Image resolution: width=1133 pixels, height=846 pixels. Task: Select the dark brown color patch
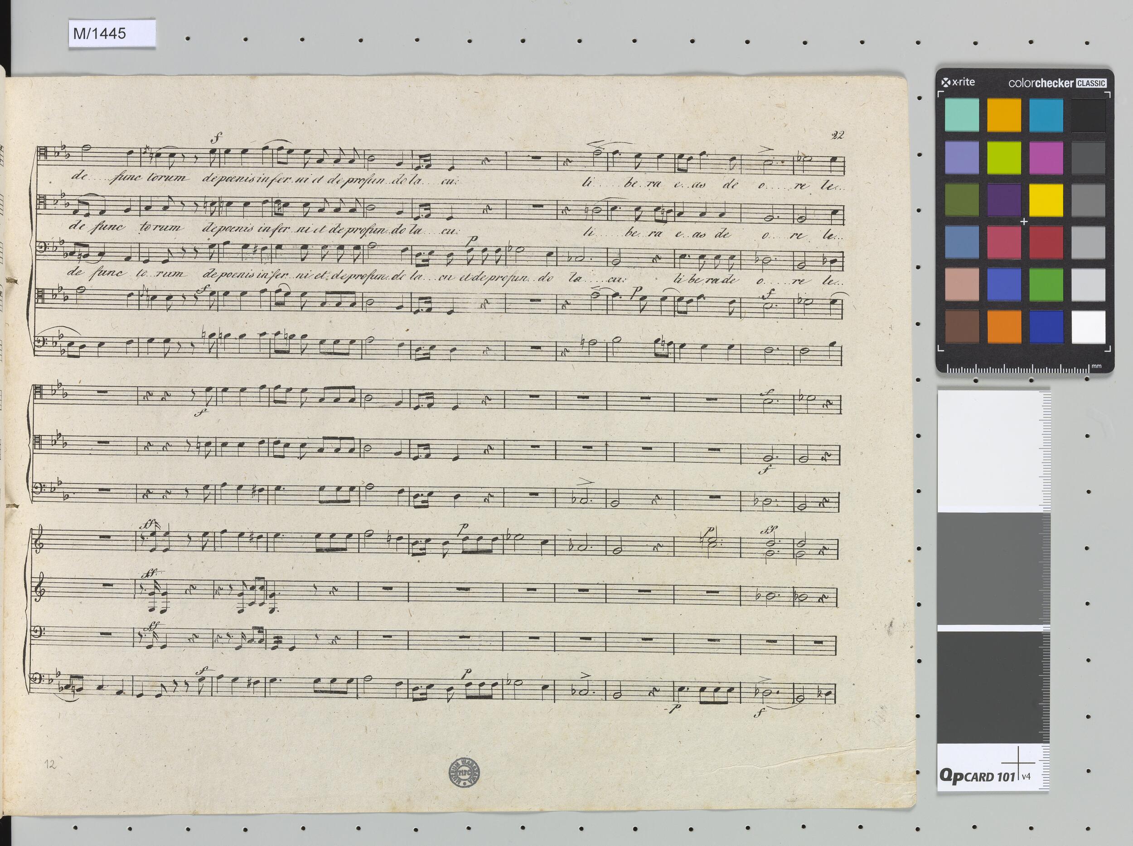(962, 327)
